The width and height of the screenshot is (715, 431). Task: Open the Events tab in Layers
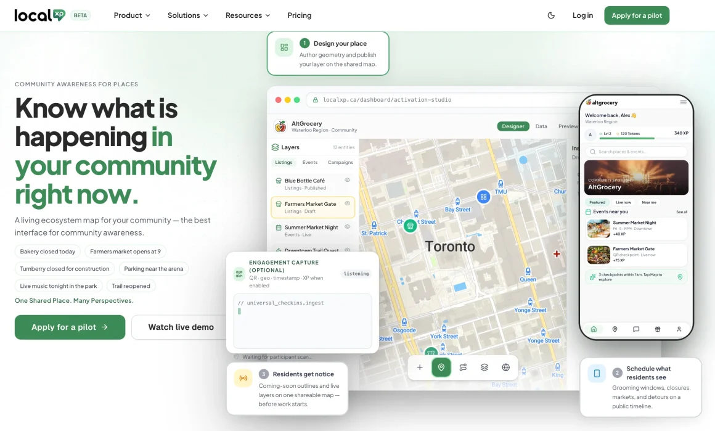pyautogui.click(x=309, y=162)
